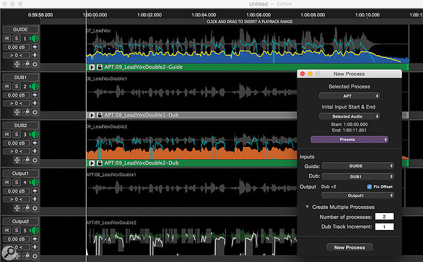Click the 1:00:04.000 mark on the time ruler
The image size is (423, 262).
(204, 15)
